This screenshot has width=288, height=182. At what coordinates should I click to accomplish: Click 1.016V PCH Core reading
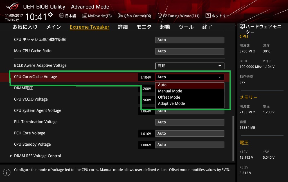click(146, 134)
